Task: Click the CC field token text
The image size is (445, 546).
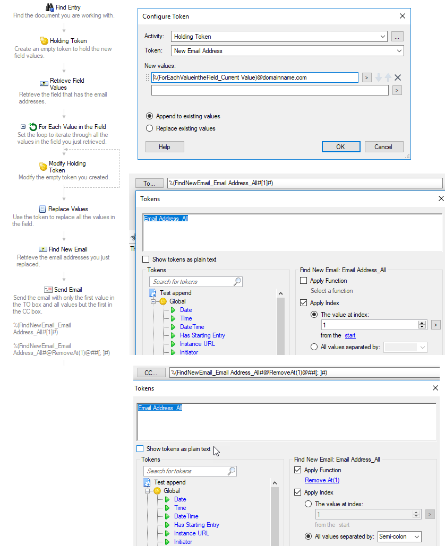Action: pos(249,372)
